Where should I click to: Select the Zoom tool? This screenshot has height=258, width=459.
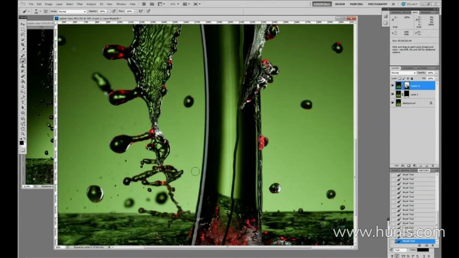pyautogui.click(x=23, y=134)
